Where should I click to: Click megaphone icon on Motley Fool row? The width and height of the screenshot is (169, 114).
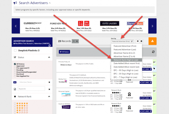click(x=154, y=76)
